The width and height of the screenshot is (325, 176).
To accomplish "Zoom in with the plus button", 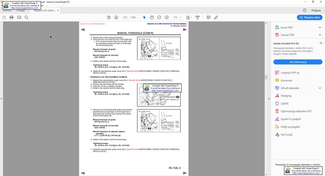I will tap(167, 17).
